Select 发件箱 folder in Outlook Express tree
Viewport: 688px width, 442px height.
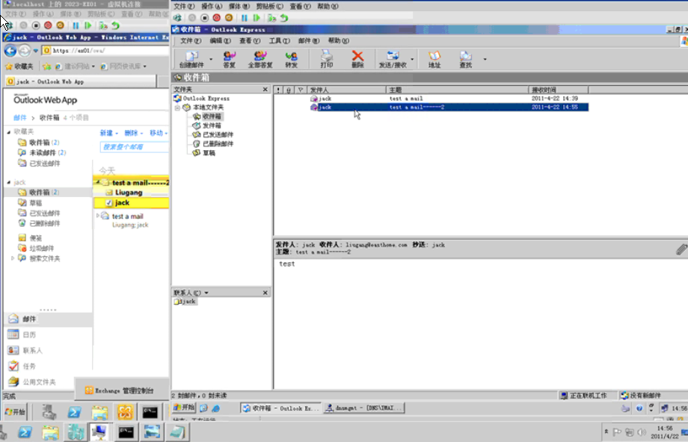212,125
